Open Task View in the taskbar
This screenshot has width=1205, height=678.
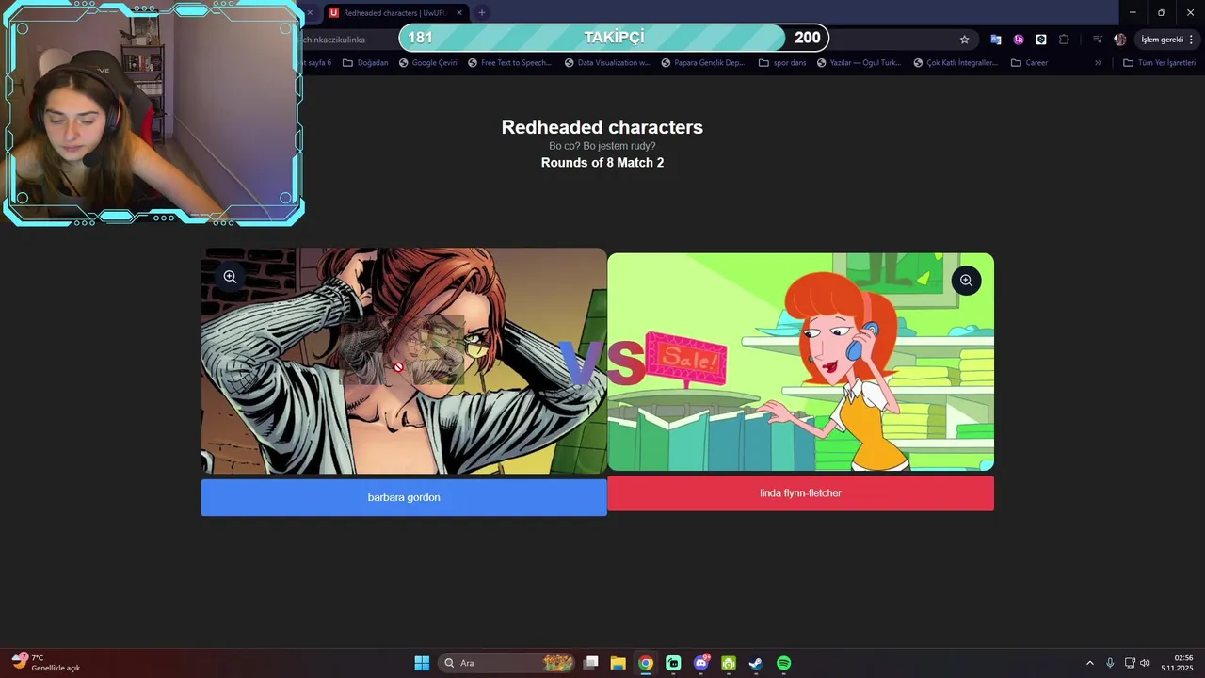point(590,663)
